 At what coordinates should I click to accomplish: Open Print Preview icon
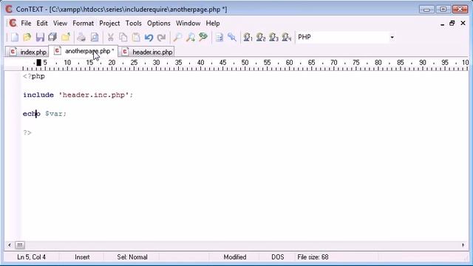(95, 37)
